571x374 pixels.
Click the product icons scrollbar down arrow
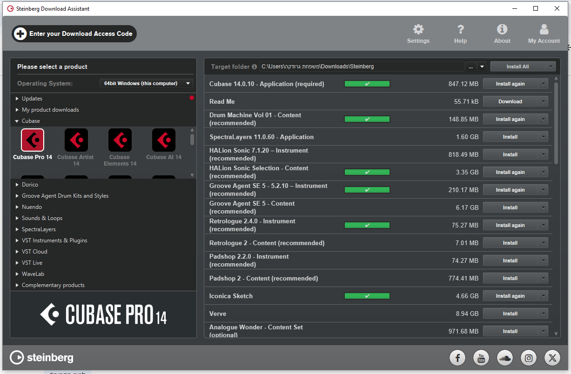coord(192,175)
